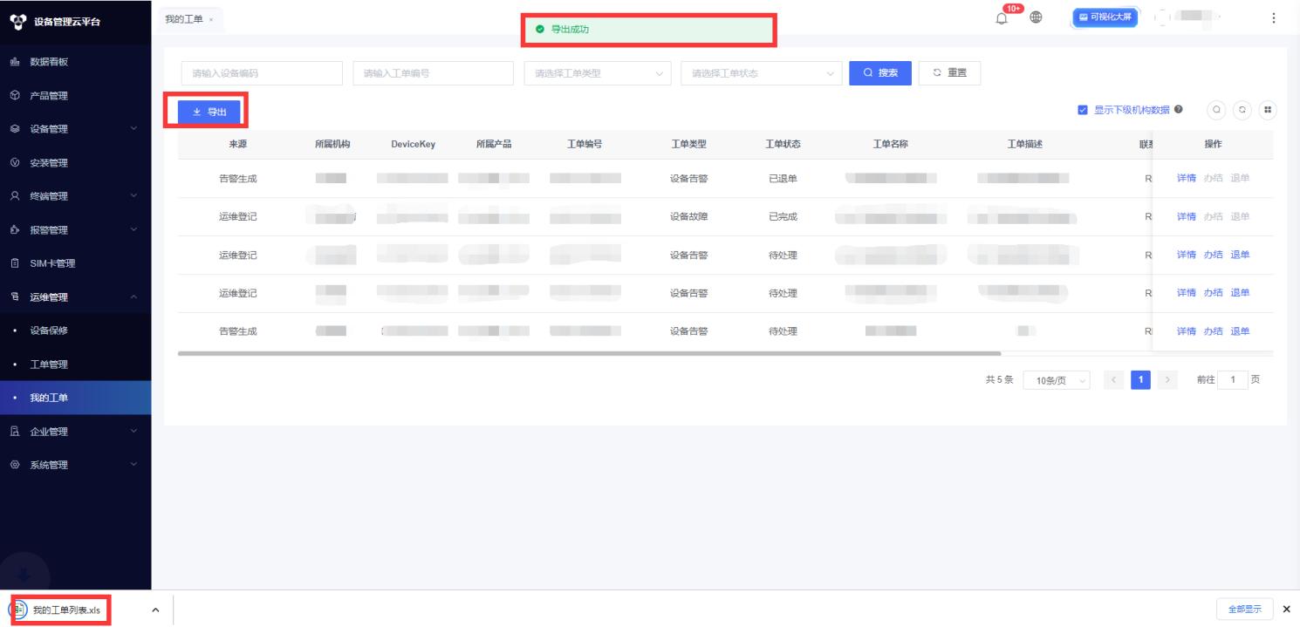Open 设备保修 submenu item

click(75, 331)
